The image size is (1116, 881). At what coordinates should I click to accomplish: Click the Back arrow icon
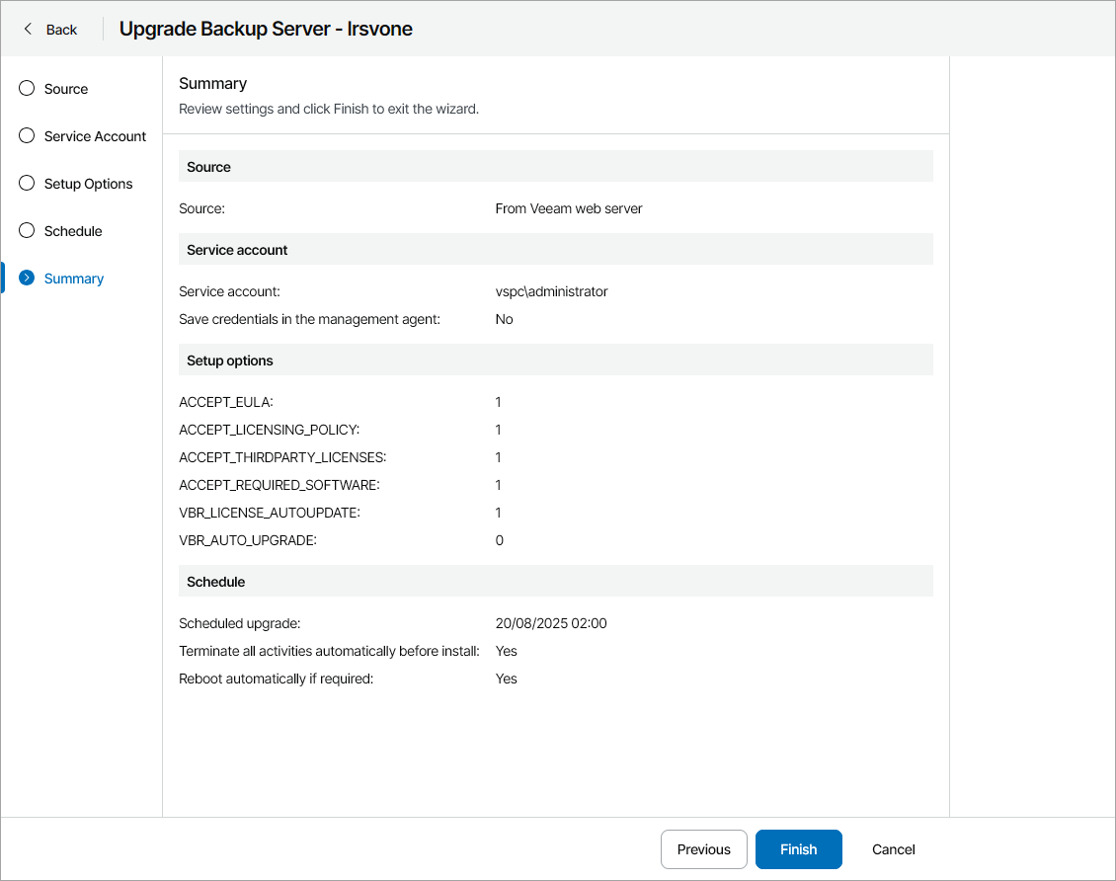[28, 29]
